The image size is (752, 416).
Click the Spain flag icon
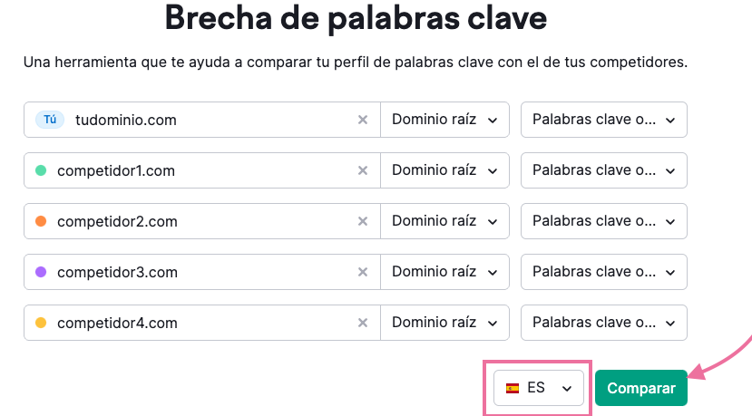pos(513,388)
